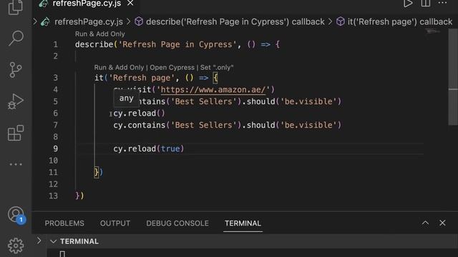The image size is (458, 257).
Task: Open the Manage settings gear
Action: pos(16,246)
